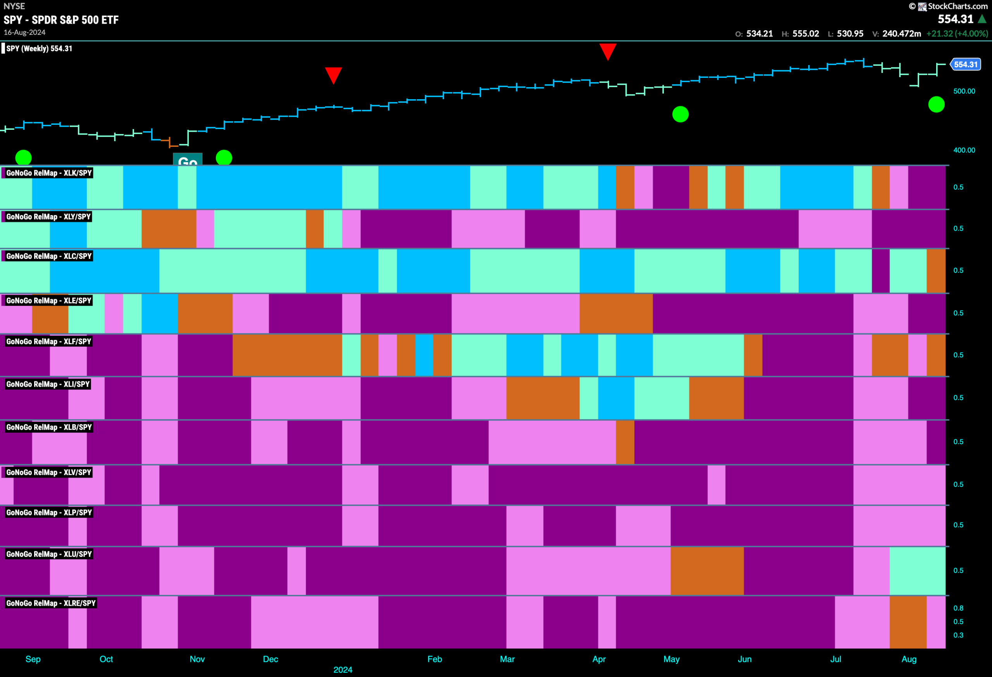992x677 pixels.
Task: Click the green up-arrow beside price 554.31
Action: [x=982, y=19]
